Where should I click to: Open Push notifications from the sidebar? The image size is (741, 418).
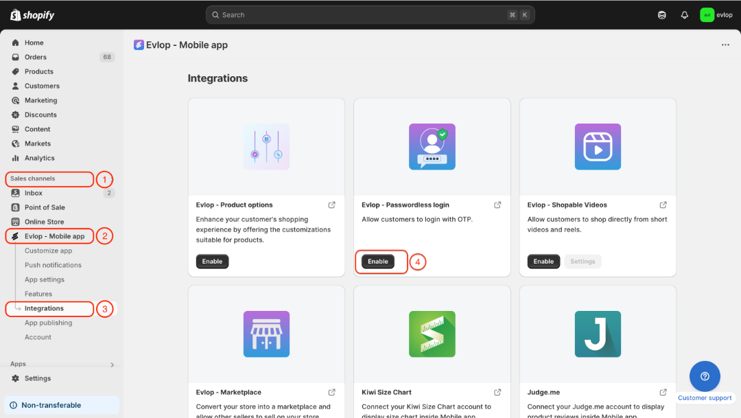52,265
